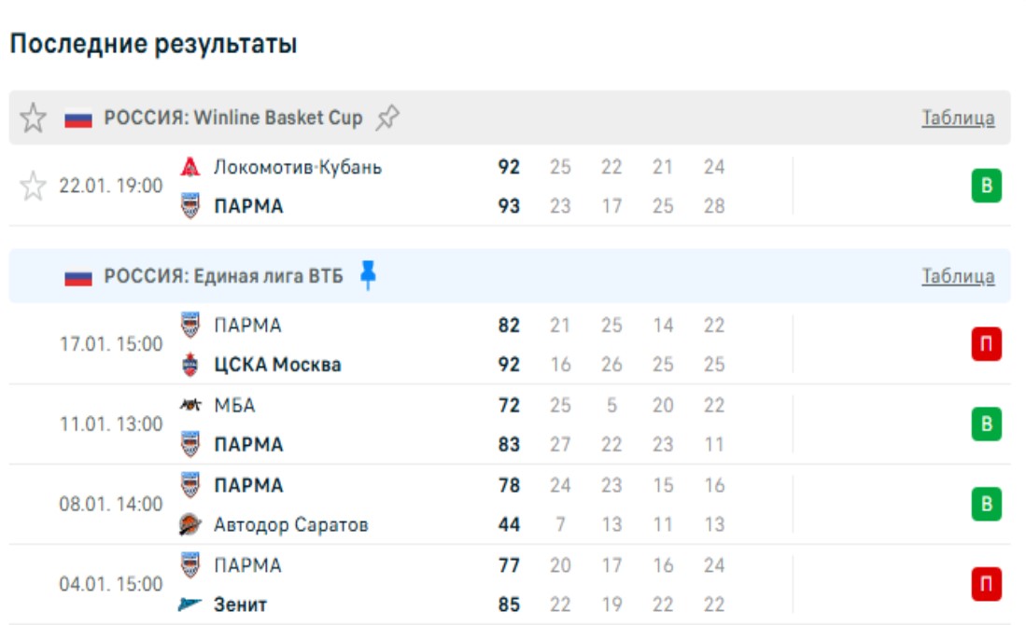
Task: Click the Russian flag beside Winline Basket Cup
Action: pyautogui.click(x=78, y=119)
